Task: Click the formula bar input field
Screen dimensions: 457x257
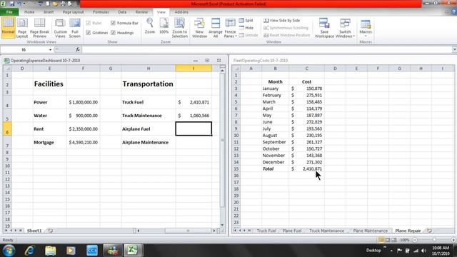Action: (266, 49)
